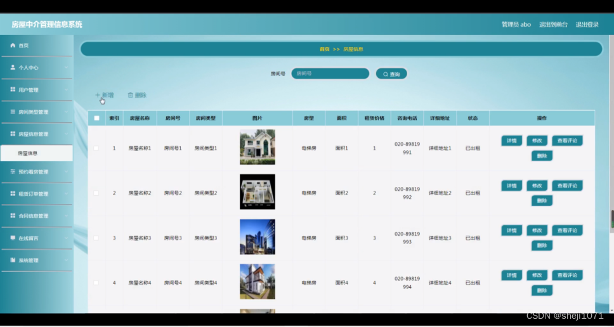
Task: Click 删除 button in the 房屋名称1 row
Action: (x=542, y=156)
